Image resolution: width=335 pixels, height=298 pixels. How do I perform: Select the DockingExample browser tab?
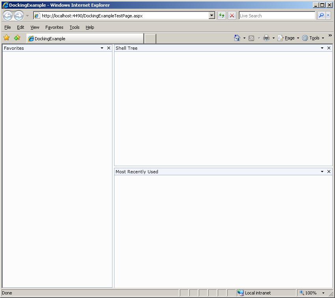click(x=85, y=38)
